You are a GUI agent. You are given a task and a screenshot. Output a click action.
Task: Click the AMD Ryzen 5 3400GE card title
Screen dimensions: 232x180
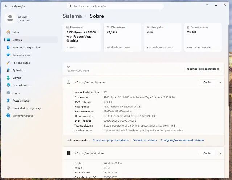pos(81,37)
